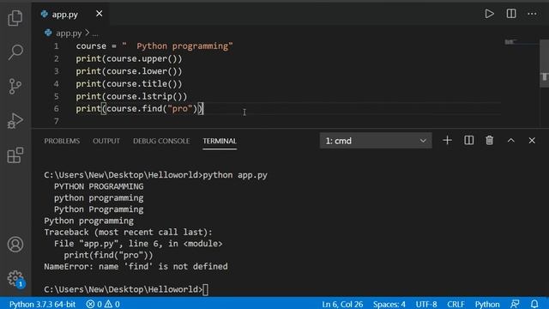Change end of line sequence 'CRLF'

tap(455, 304)
